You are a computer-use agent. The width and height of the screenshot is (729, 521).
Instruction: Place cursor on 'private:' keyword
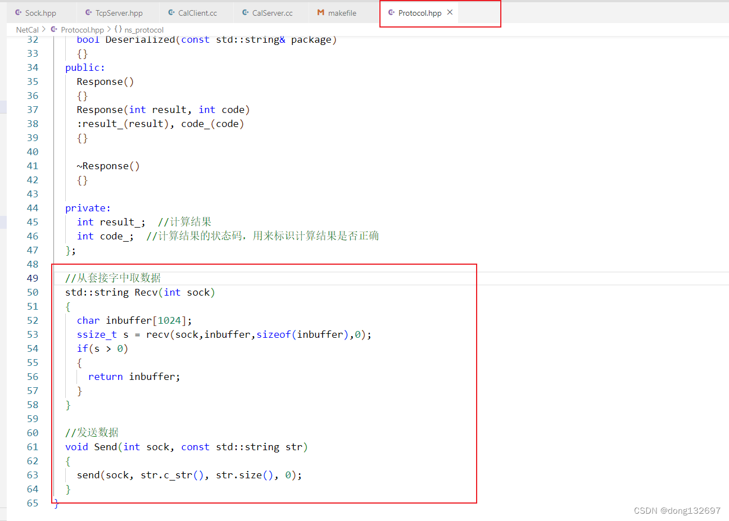click(x=88, y=208)
